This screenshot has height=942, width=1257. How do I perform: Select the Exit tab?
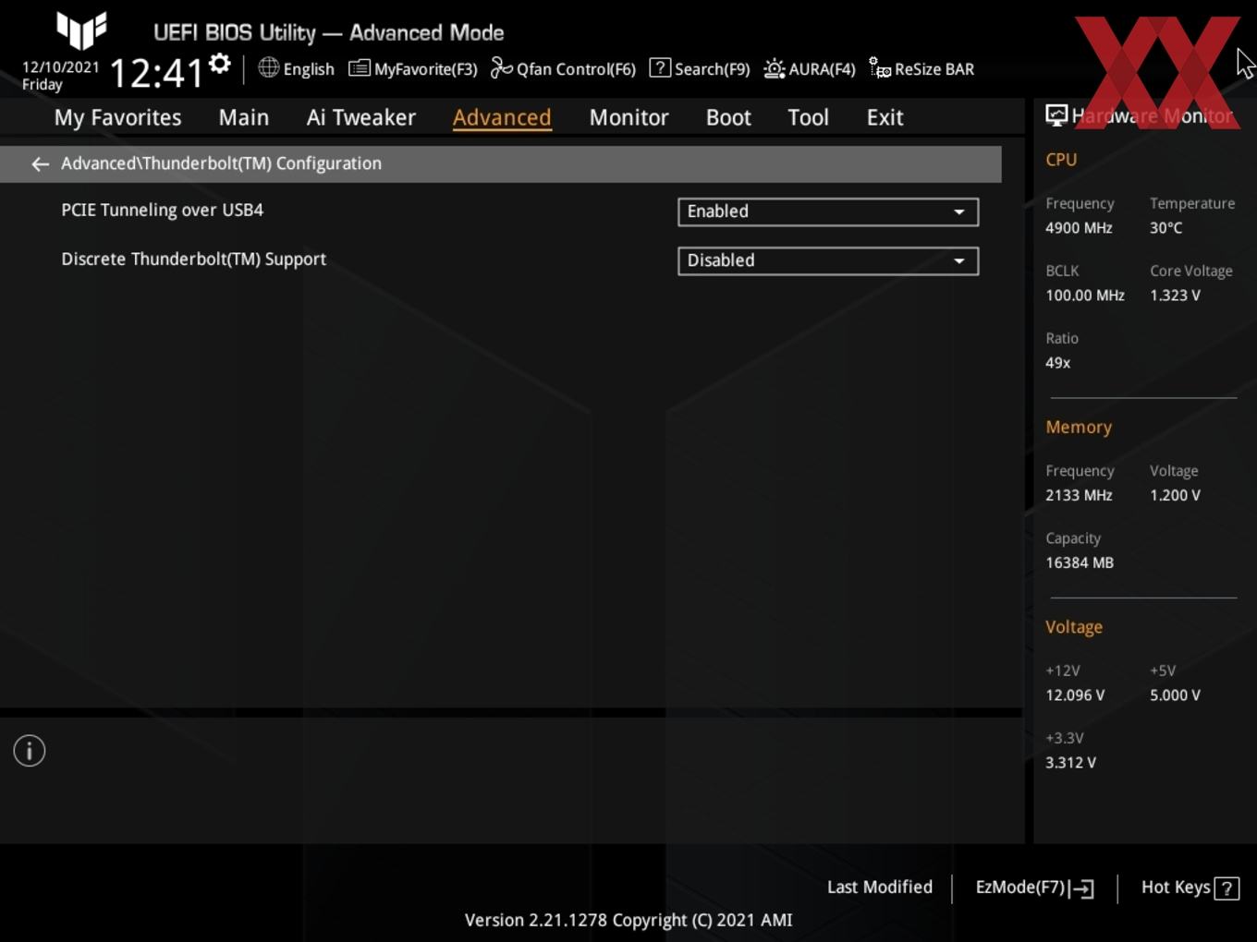[x=885, y=117]
